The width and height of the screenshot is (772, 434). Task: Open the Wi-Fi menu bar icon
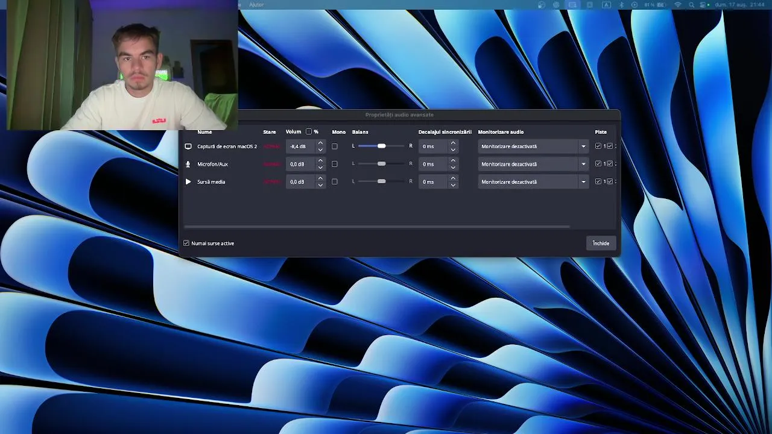point(677,5)
